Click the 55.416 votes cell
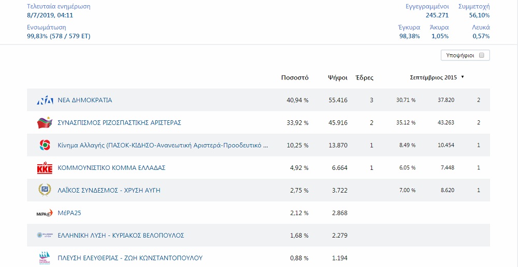 point(338,100)
